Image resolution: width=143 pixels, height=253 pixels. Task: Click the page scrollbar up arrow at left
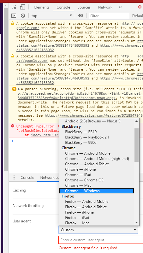click(6, 6)
